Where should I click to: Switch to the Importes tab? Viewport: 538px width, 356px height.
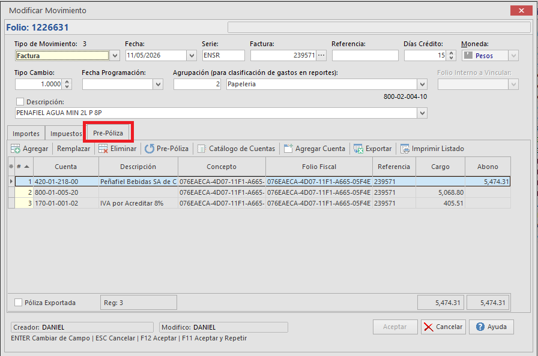26,134
